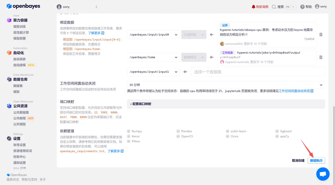This screenshot has width=335, height=185.
Task: Open the 30分钟 auto-shutdown dropdown
Action: (x=225, y=84)
